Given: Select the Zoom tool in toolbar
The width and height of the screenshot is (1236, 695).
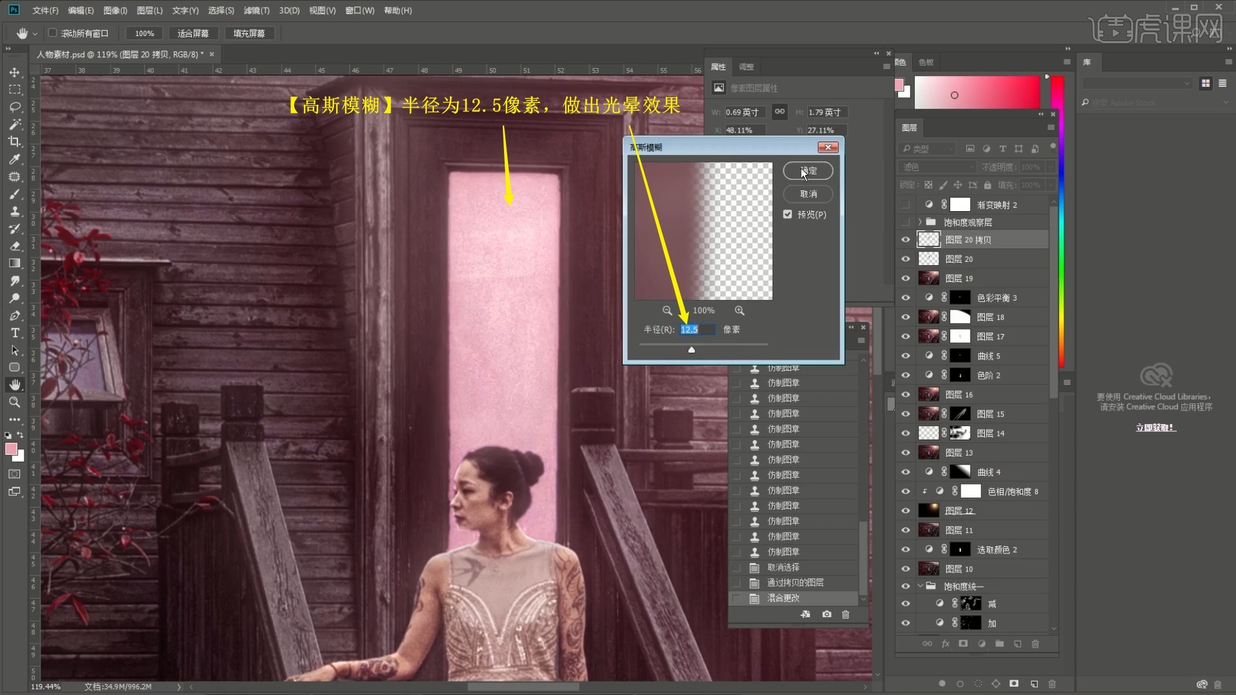Looking at the screenshot, I should point(15,402).
